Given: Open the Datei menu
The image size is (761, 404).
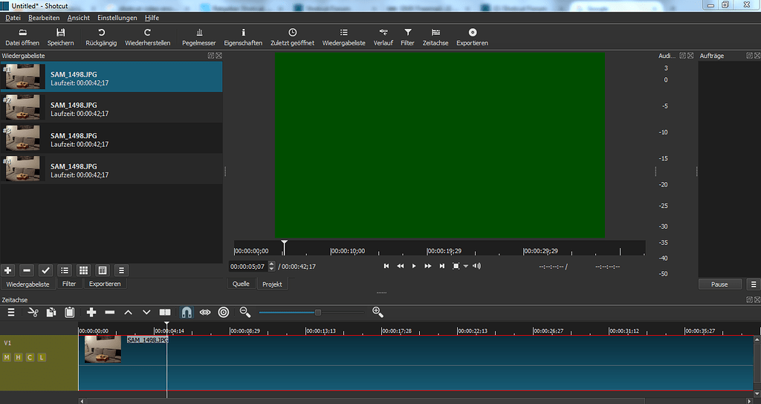Looking at the screenshot, I should click(13, 18).
